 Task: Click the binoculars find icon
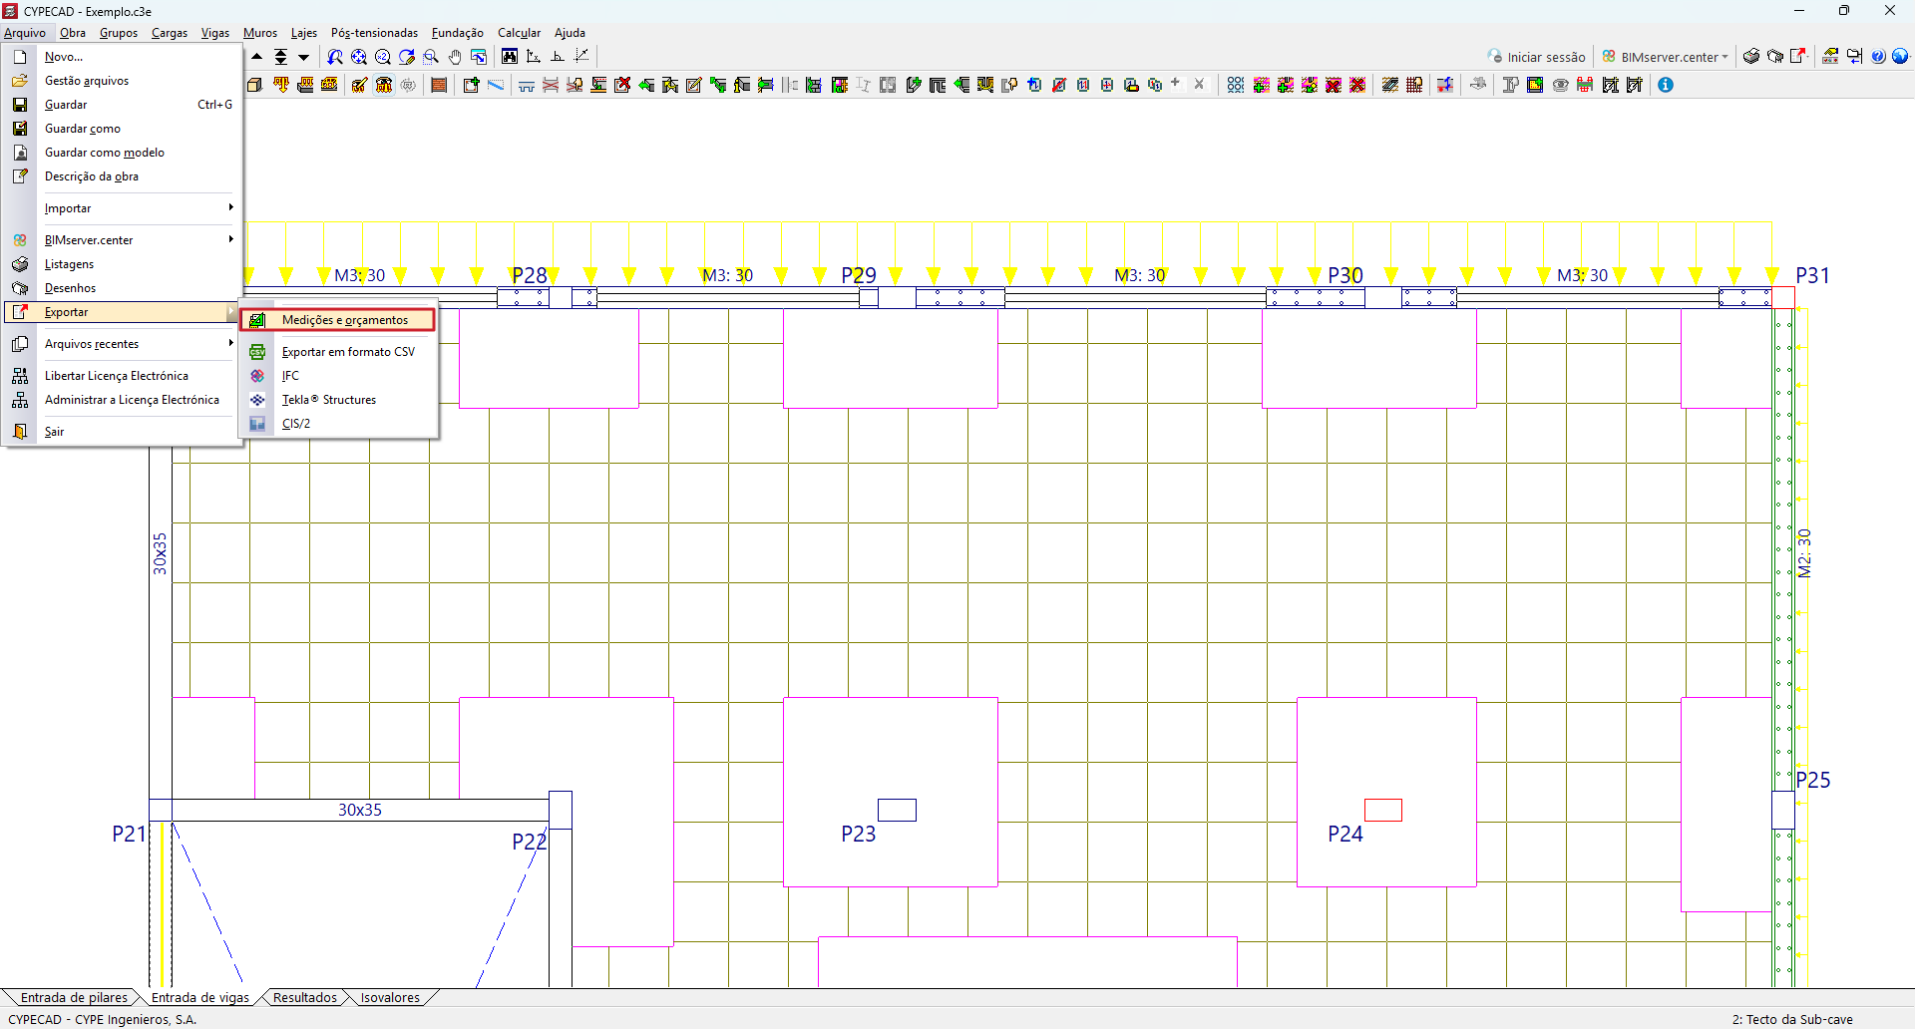click(510, 57)
